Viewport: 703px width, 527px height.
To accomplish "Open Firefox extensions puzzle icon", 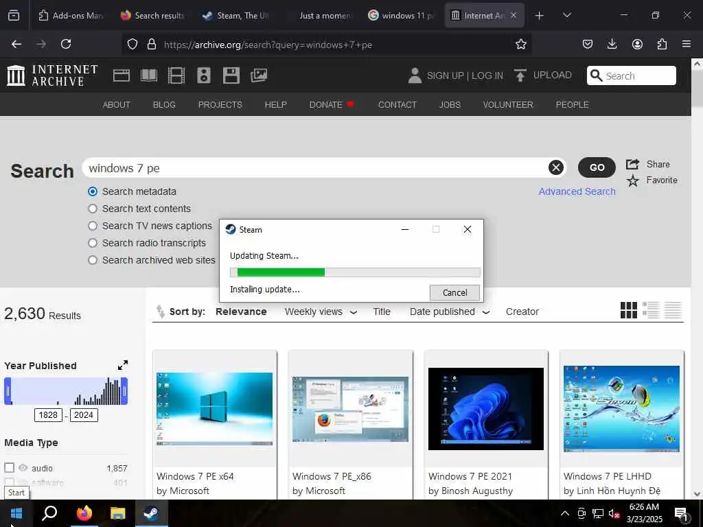I will click(x=662, y=44).
